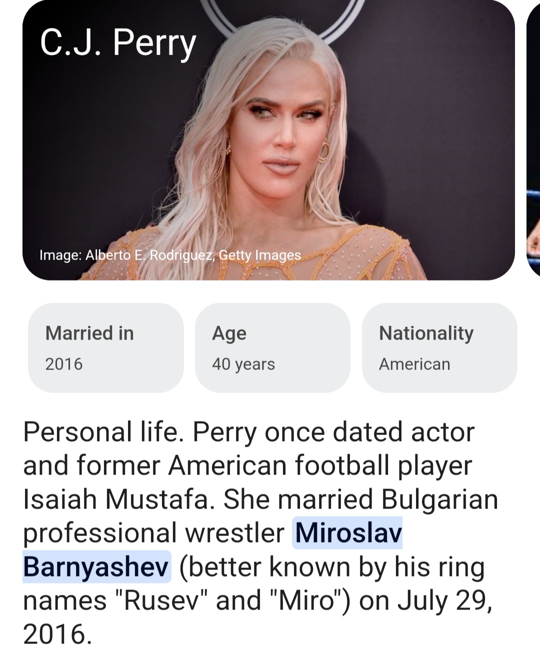Select the "Married in" info chip
The height and width of the screenshot is (658, 540).
coord(106,347)
